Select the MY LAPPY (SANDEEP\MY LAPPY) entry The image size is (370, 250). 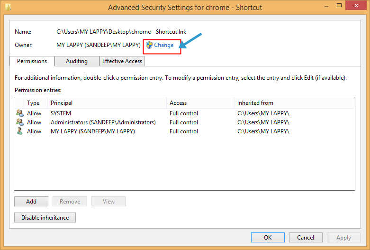[x=184, y=131]
